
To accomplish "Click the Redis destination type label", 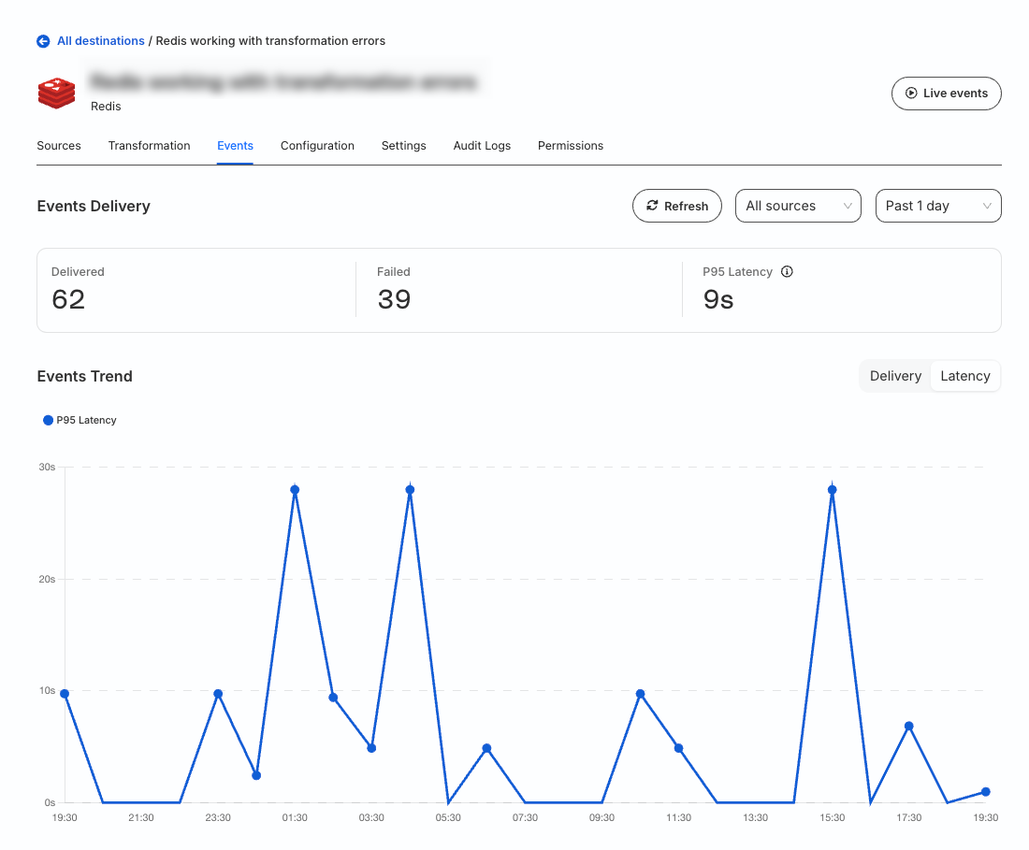I will point(106,107).
